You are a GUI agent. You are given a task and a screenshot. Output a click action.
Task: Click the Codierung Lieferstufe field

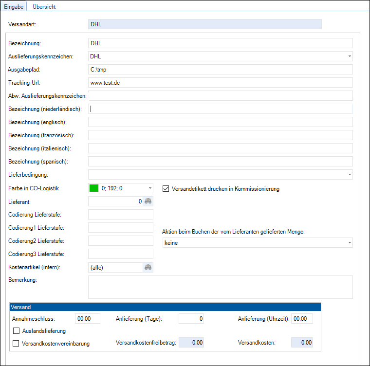pos(120,215)
